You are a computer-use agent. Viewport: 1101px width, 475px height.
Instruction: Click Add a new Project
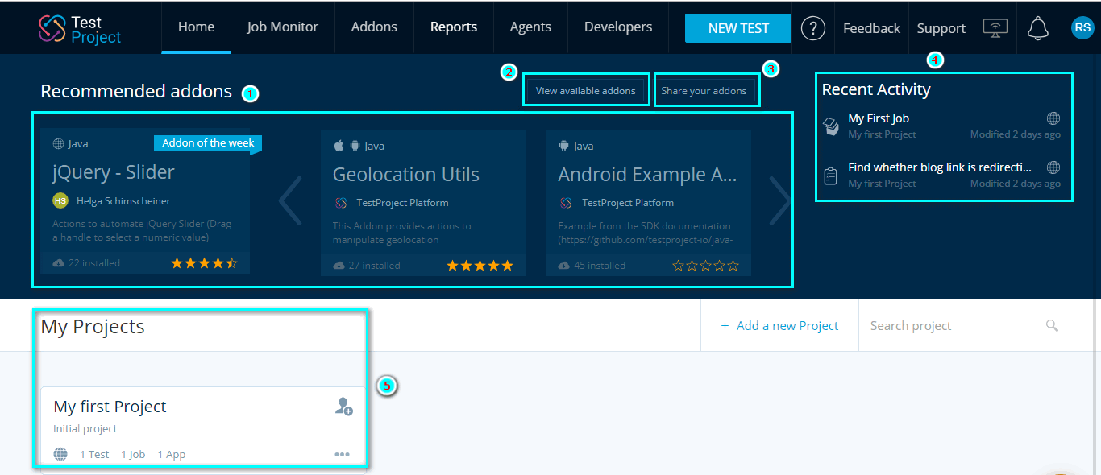(x=779, y=325)
